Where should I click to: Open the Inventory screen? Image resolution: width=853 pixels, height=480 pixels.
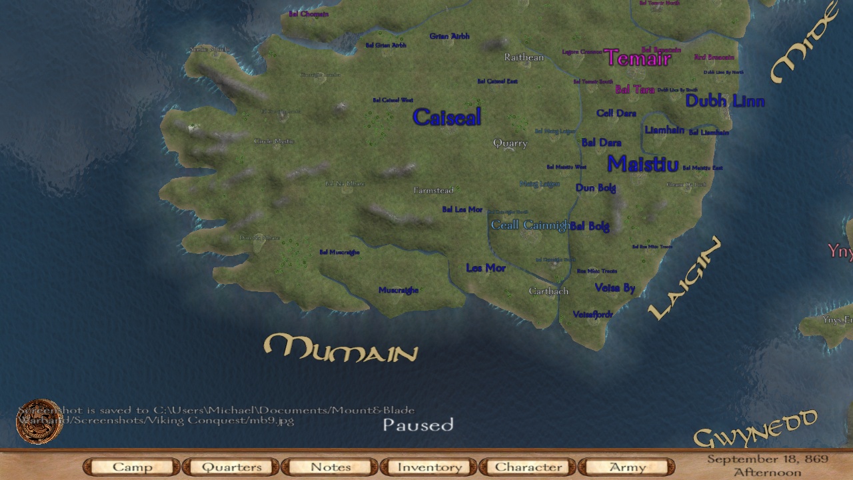(428, 467)
